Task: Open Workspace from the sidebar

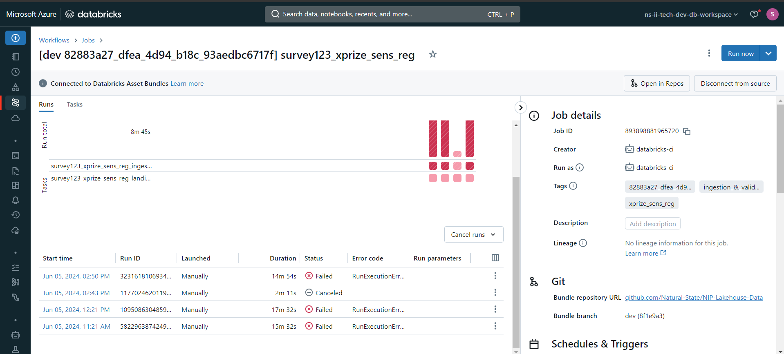Action: (16, 57)
